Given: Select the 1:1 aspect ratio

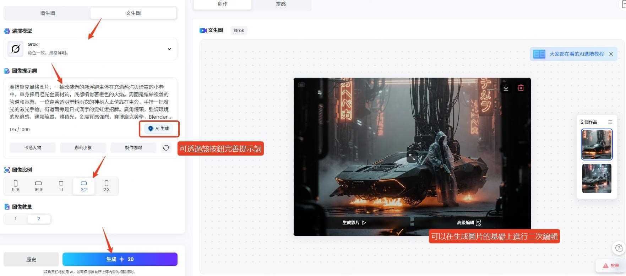Looking at the screenshot, I should [61, 186].
